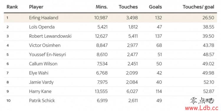Click the Rank column header
Viewport: 221px width, 111px height.
pos(12,7)
